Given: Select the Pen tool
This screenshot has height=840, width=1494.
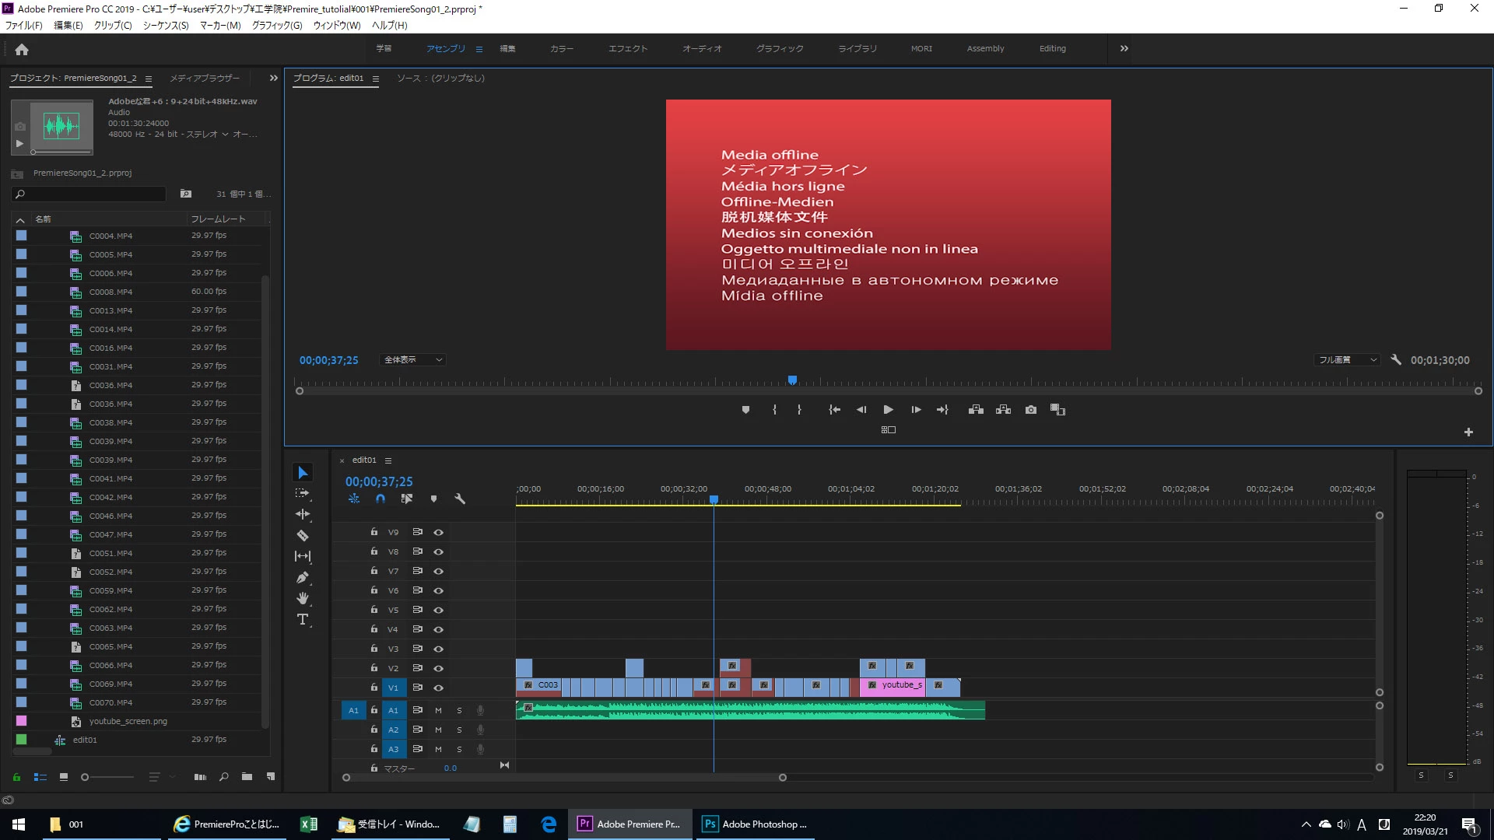Looking at the screenshot, I should coord(303,577).
